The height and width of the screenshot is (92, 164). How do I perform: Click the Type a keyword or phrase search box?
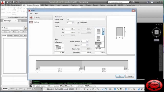(118, 2)
